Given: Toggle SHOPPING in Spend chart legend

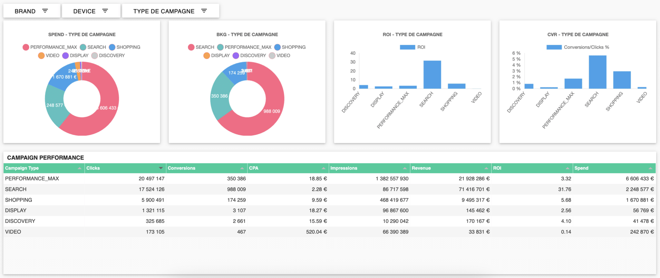Looking at the screenshot, I should pyautogui.click(x=125, y=47).
